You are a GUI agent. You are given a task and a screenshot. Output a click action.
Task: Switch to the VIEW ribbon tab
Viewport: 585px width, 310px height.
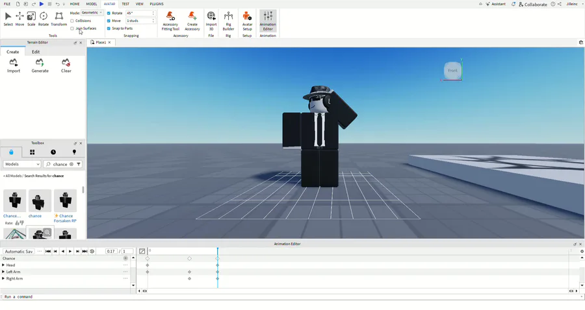(x=140, y=4)
